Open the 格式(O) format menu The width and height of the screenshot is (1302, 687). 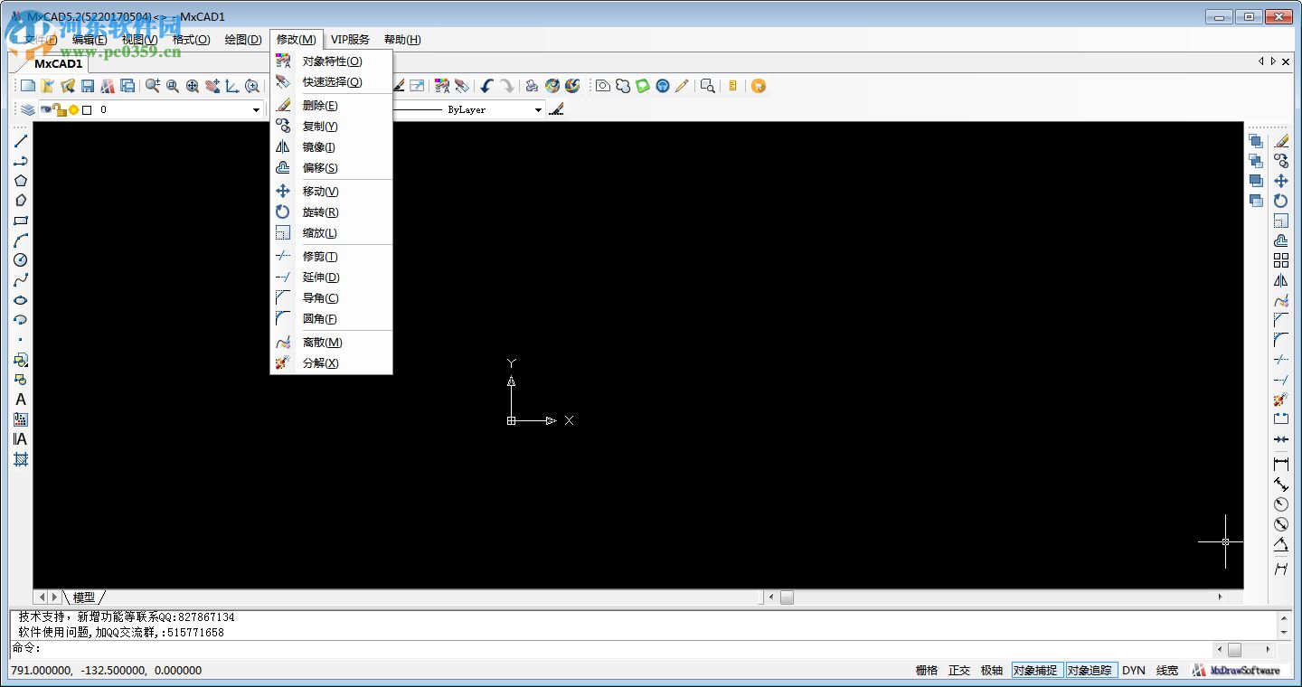pyautogui.click(x=191, y=40)
